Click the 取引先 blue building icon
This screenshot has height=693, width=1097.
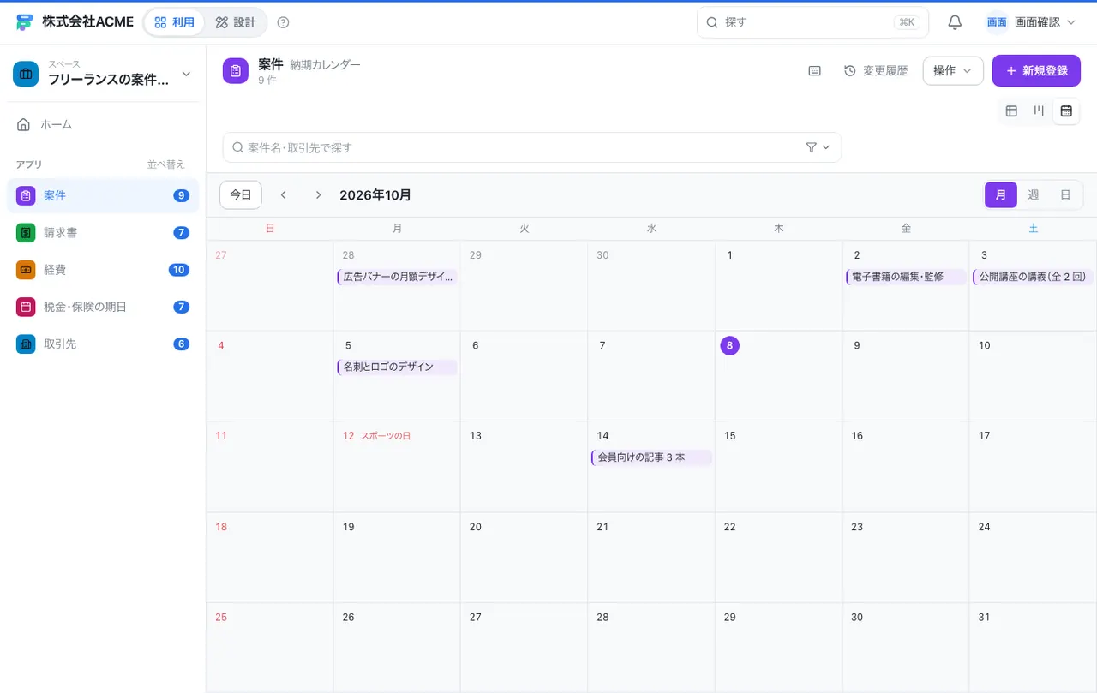[x=26, y=344]
